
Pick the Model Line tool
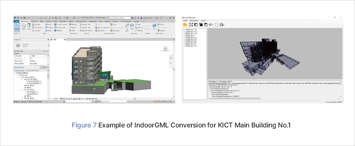click(85, 28)
